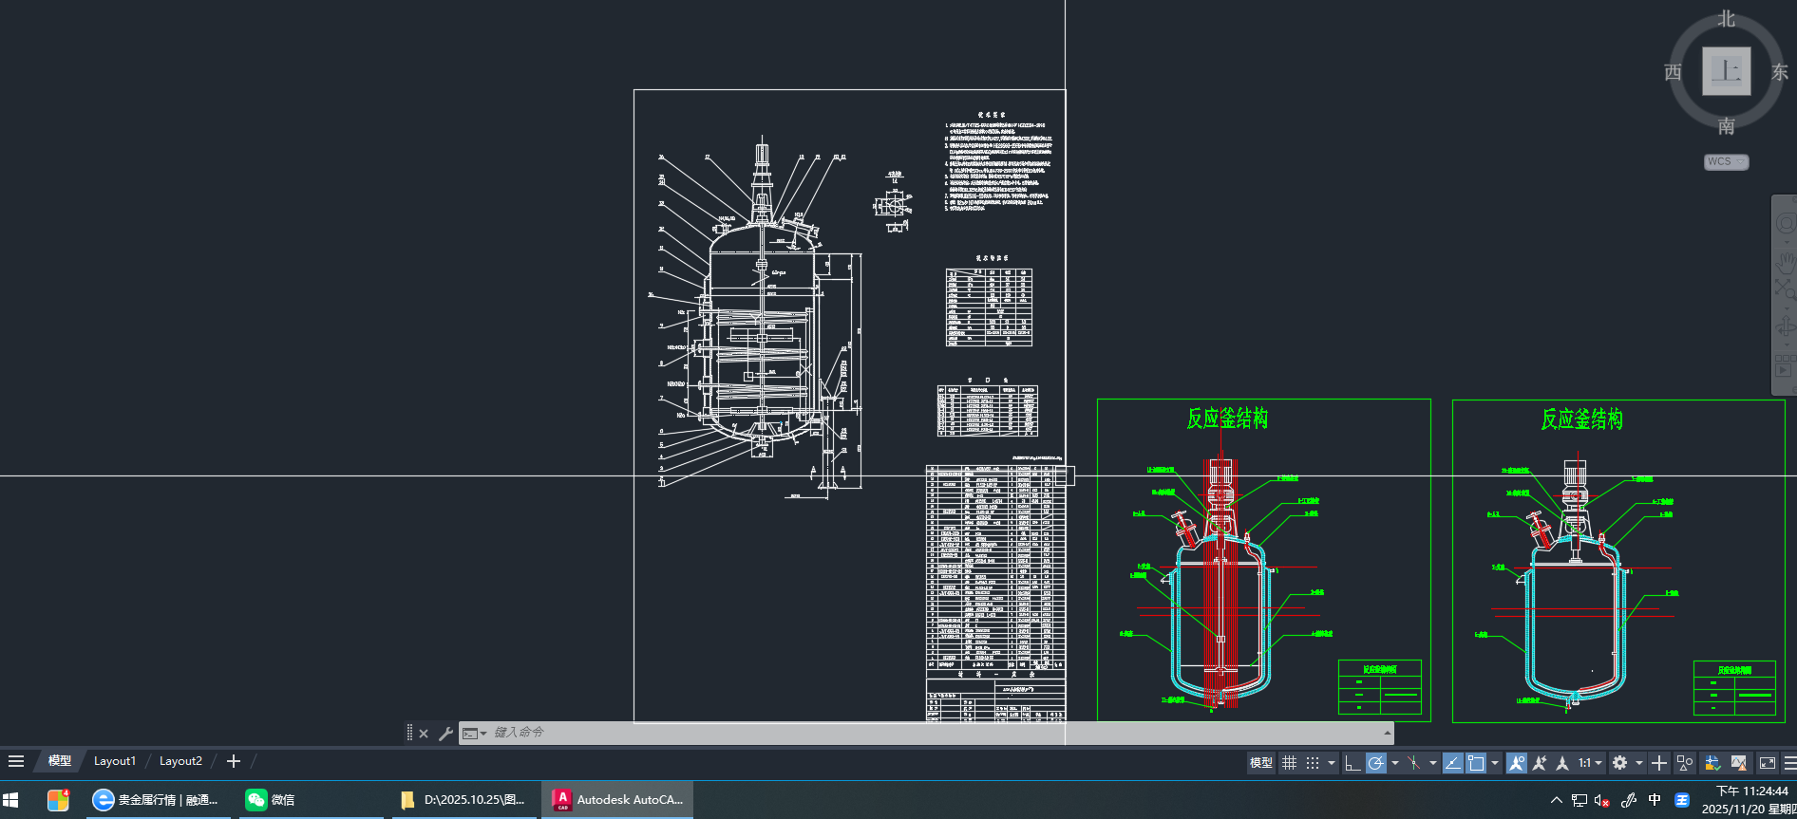Expand the workspace switching dropdown arrow
This screenshot has width=1797, height=819.
[x=1638, y=763]
